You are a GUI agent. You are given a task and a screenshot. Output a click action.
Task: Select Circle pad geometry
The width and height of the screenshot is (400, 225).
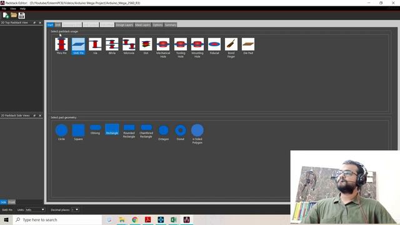click(x=61, y=132)
